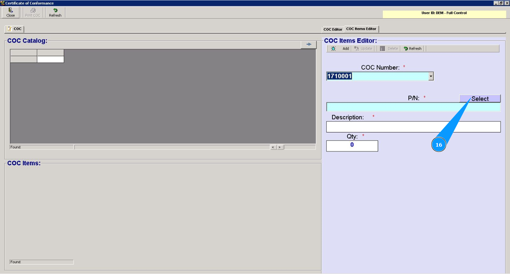Click the 'Found:' status under COC Catalog grid
This screenshot has height=274, width=510.
tap(42, 147)
